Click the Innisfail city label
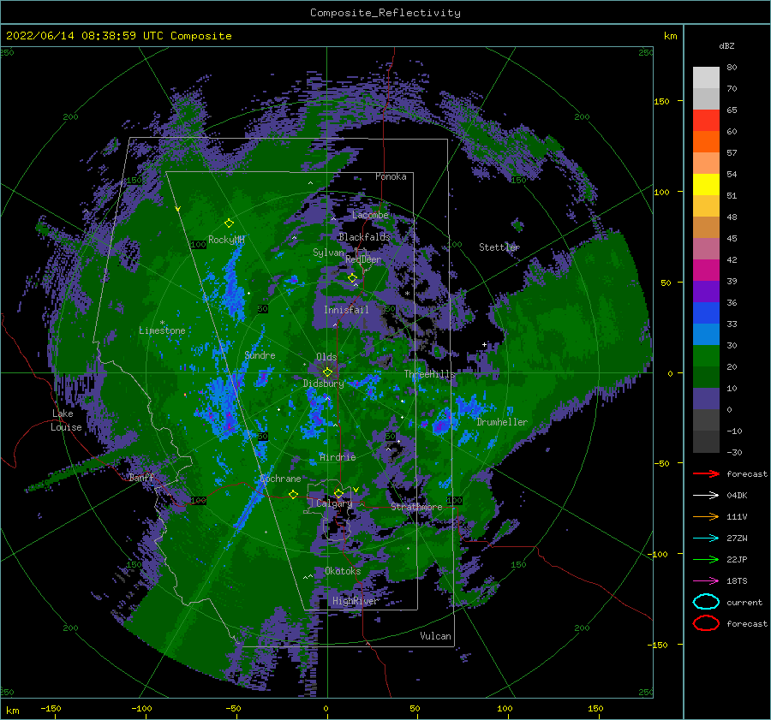 click(346, 310)
